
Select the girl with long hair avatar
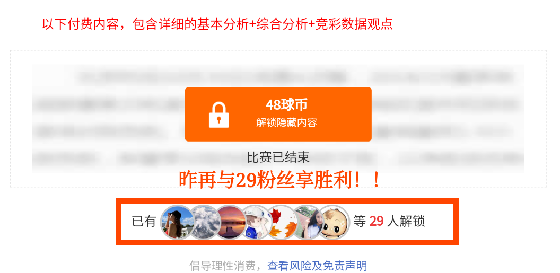pyautogui.click(x=308, y=222)
